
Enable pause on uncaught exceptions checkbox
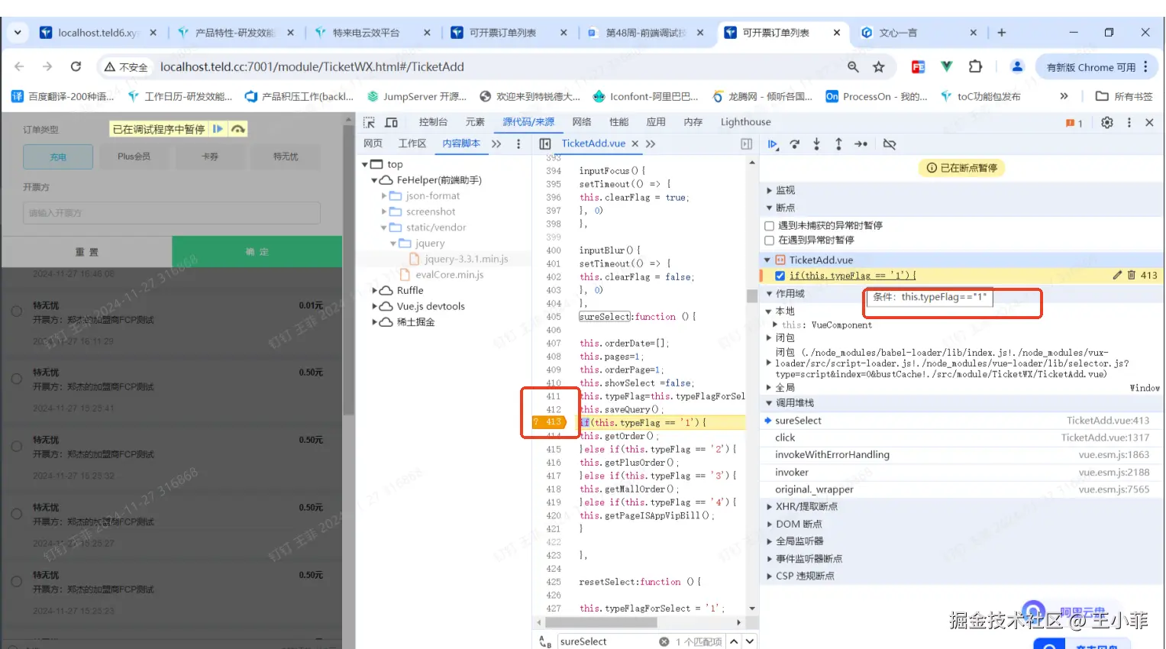pyautogui.click(x=770, y=226)
